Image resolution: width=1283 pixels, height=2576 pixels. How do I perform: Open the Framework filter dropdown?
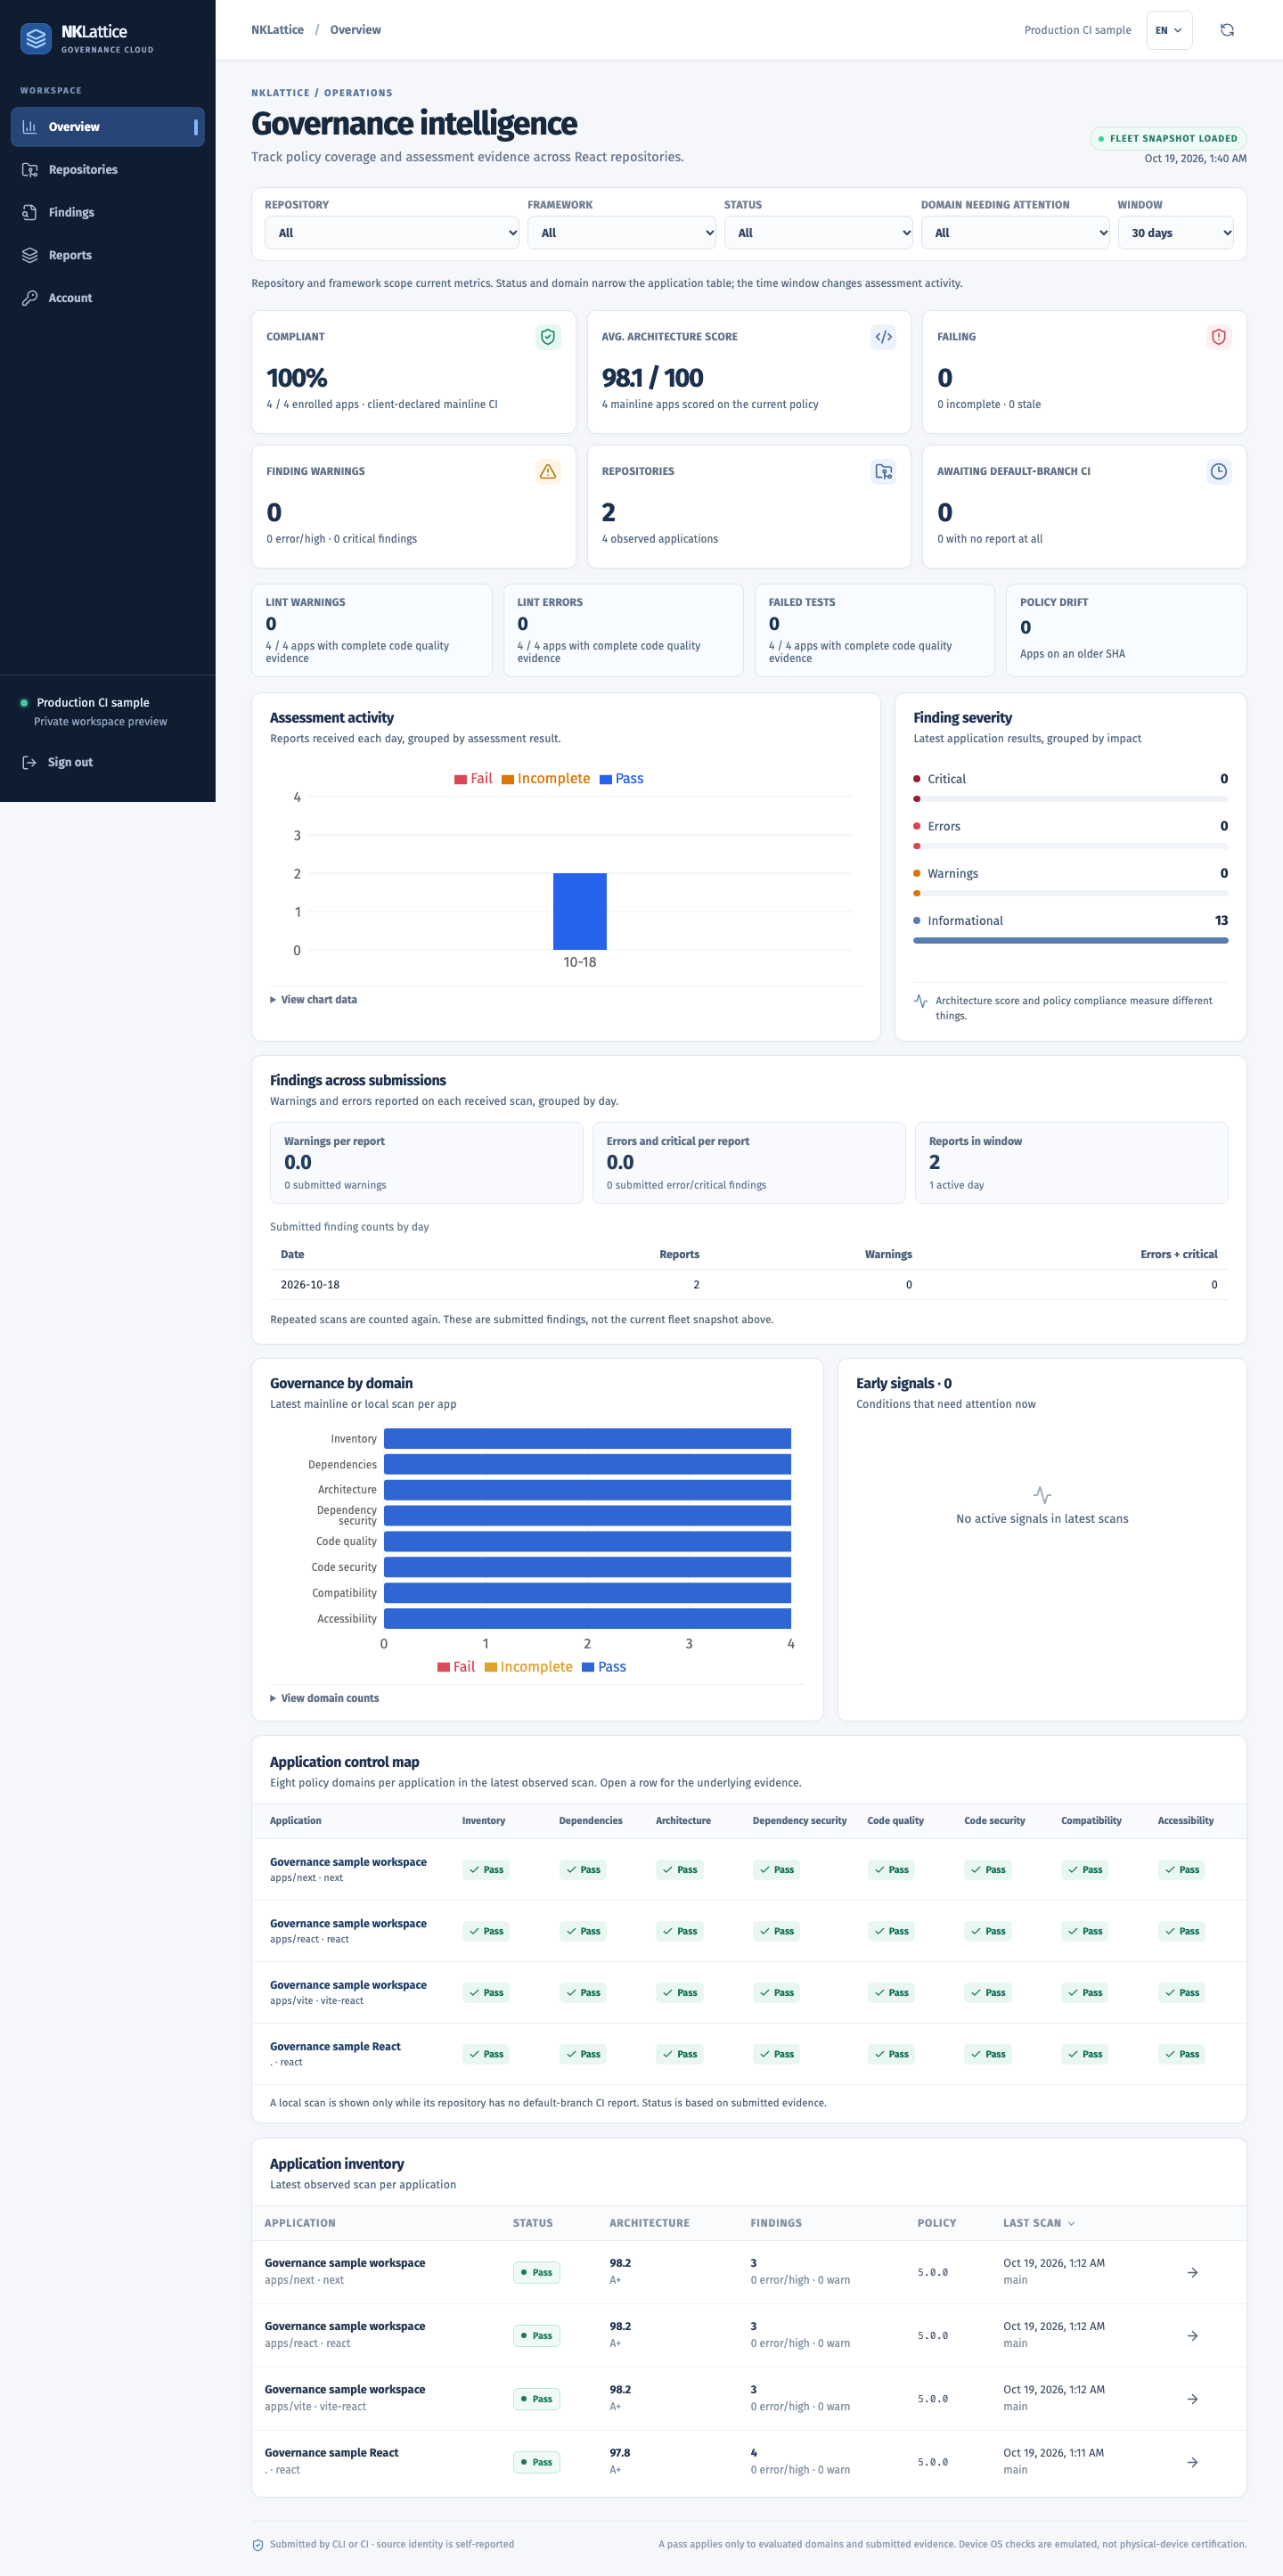pyautogui.click(x=621, y=233)
